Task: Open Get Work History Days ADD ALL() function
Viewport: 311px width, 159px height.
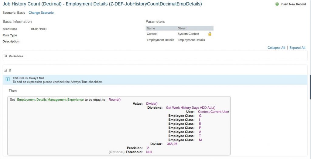Action: 191,108
